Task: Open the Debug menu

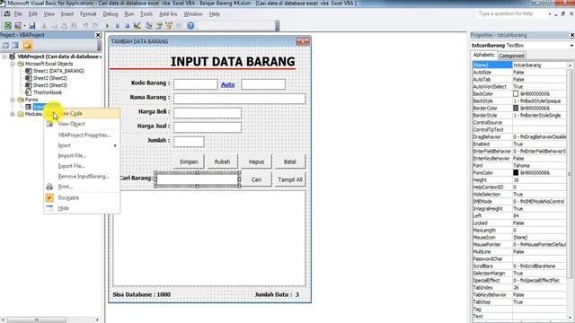Action: [110, 14]
